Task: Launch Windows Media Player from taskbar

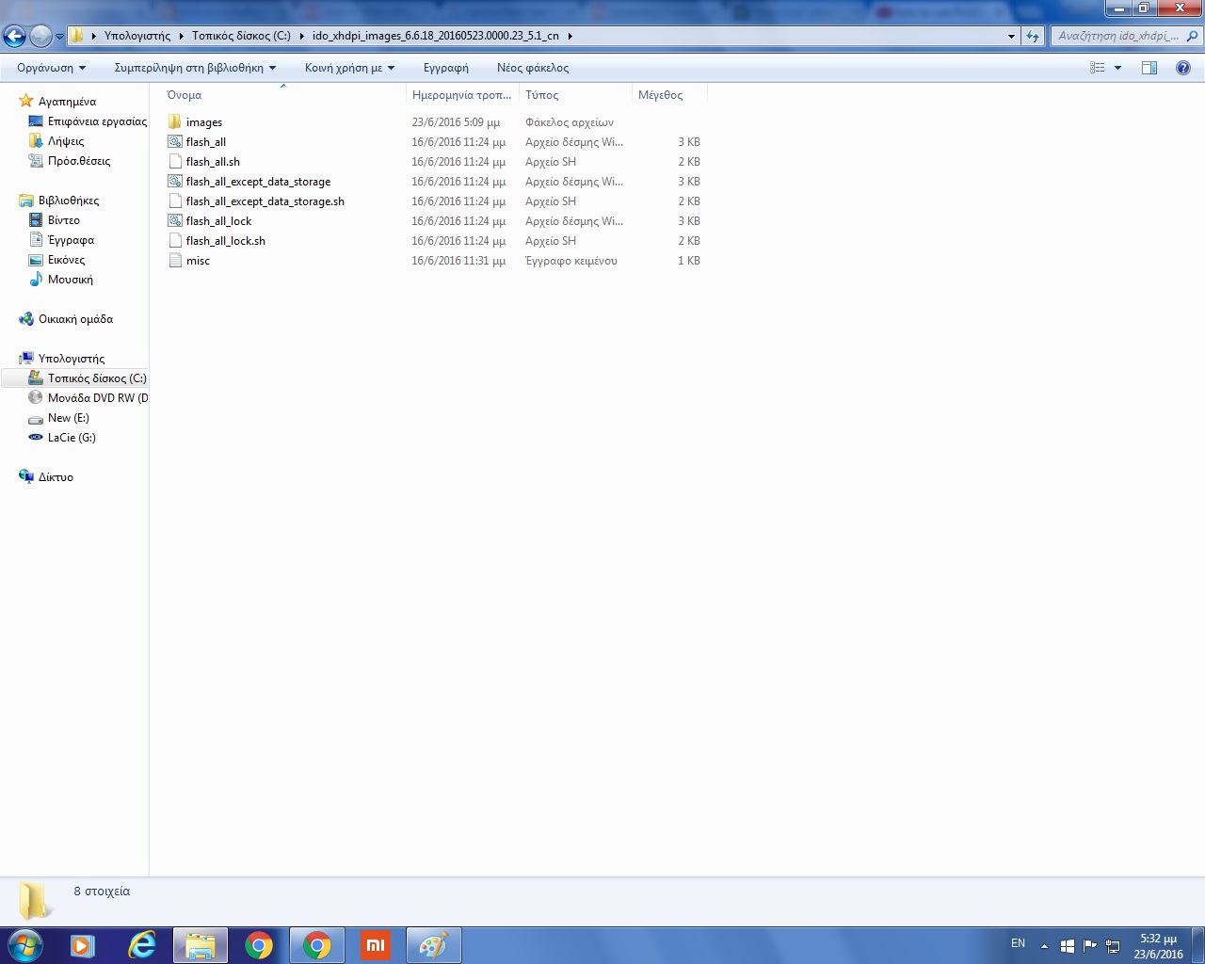Action: (x=83, y=945)
